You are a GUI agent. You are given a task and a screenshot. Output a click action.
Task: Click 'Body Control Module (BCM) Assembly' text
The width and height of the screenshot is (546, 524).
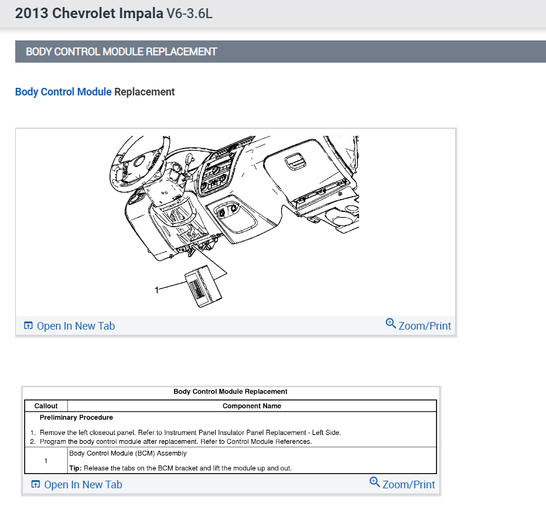point(128,453)
